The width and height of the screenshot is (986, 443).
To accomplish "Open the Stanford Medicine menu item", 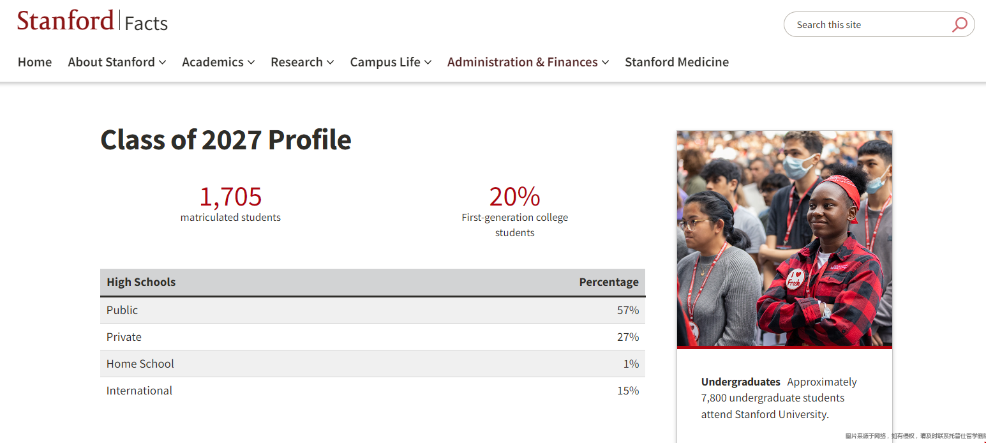I will tap(676, 62).
